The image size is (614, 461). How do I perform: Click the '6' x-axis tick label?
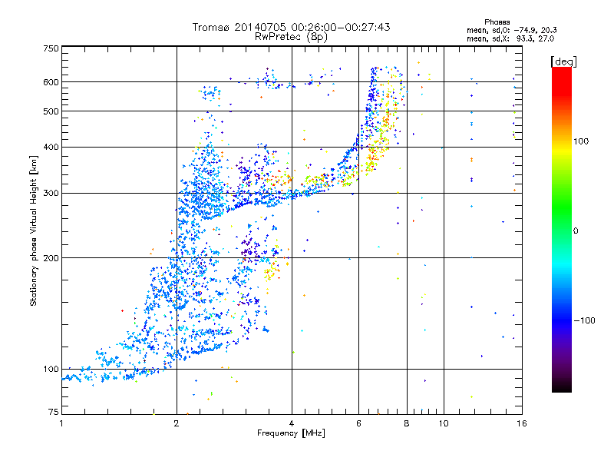[x=358, y=423]
